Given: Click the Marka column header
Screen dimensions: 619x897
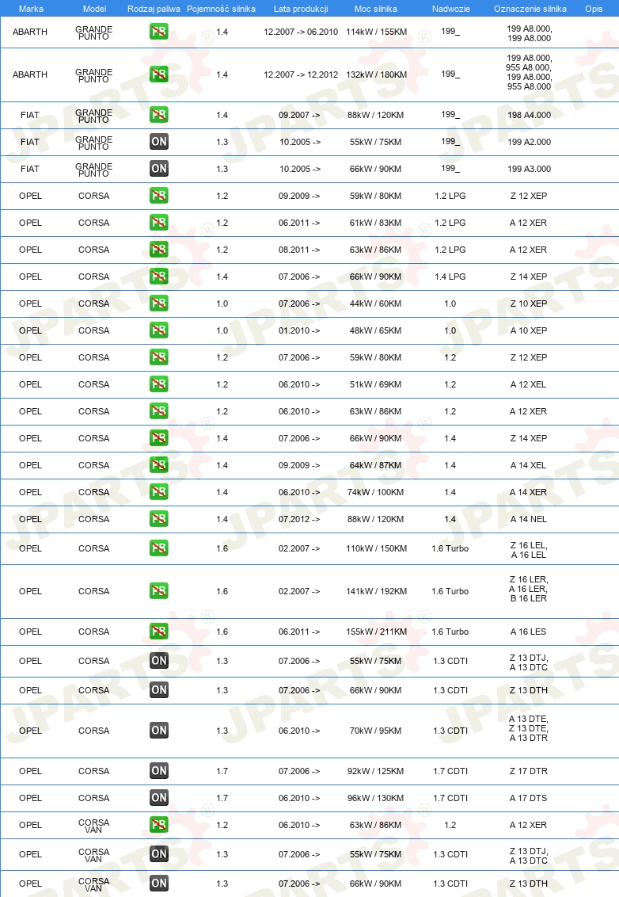Looking at the screenshot, I should tap(31, 9).
